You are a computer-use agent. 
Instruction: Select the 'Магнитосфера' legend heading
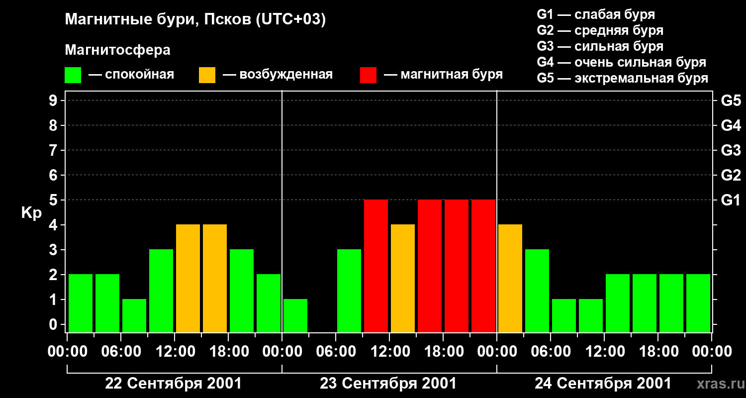pyautogui.click(x=117, y=50)
